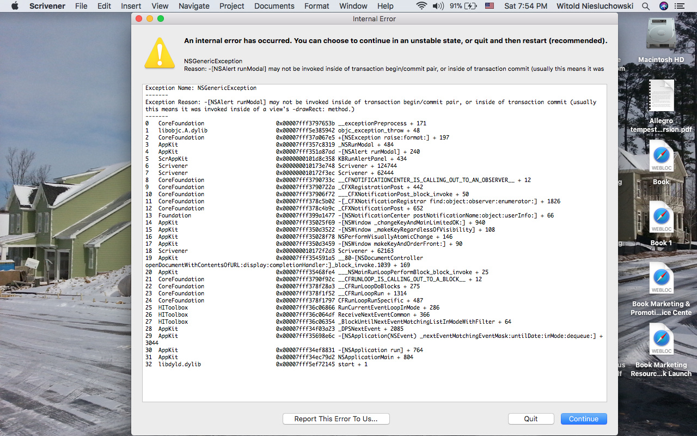
Task: Select the Book webloc desktop file
Action: [661, 157]
